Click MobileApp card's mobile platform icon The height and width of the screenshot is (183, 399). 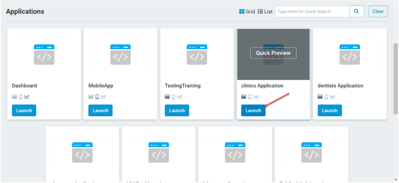coord(97,96)
